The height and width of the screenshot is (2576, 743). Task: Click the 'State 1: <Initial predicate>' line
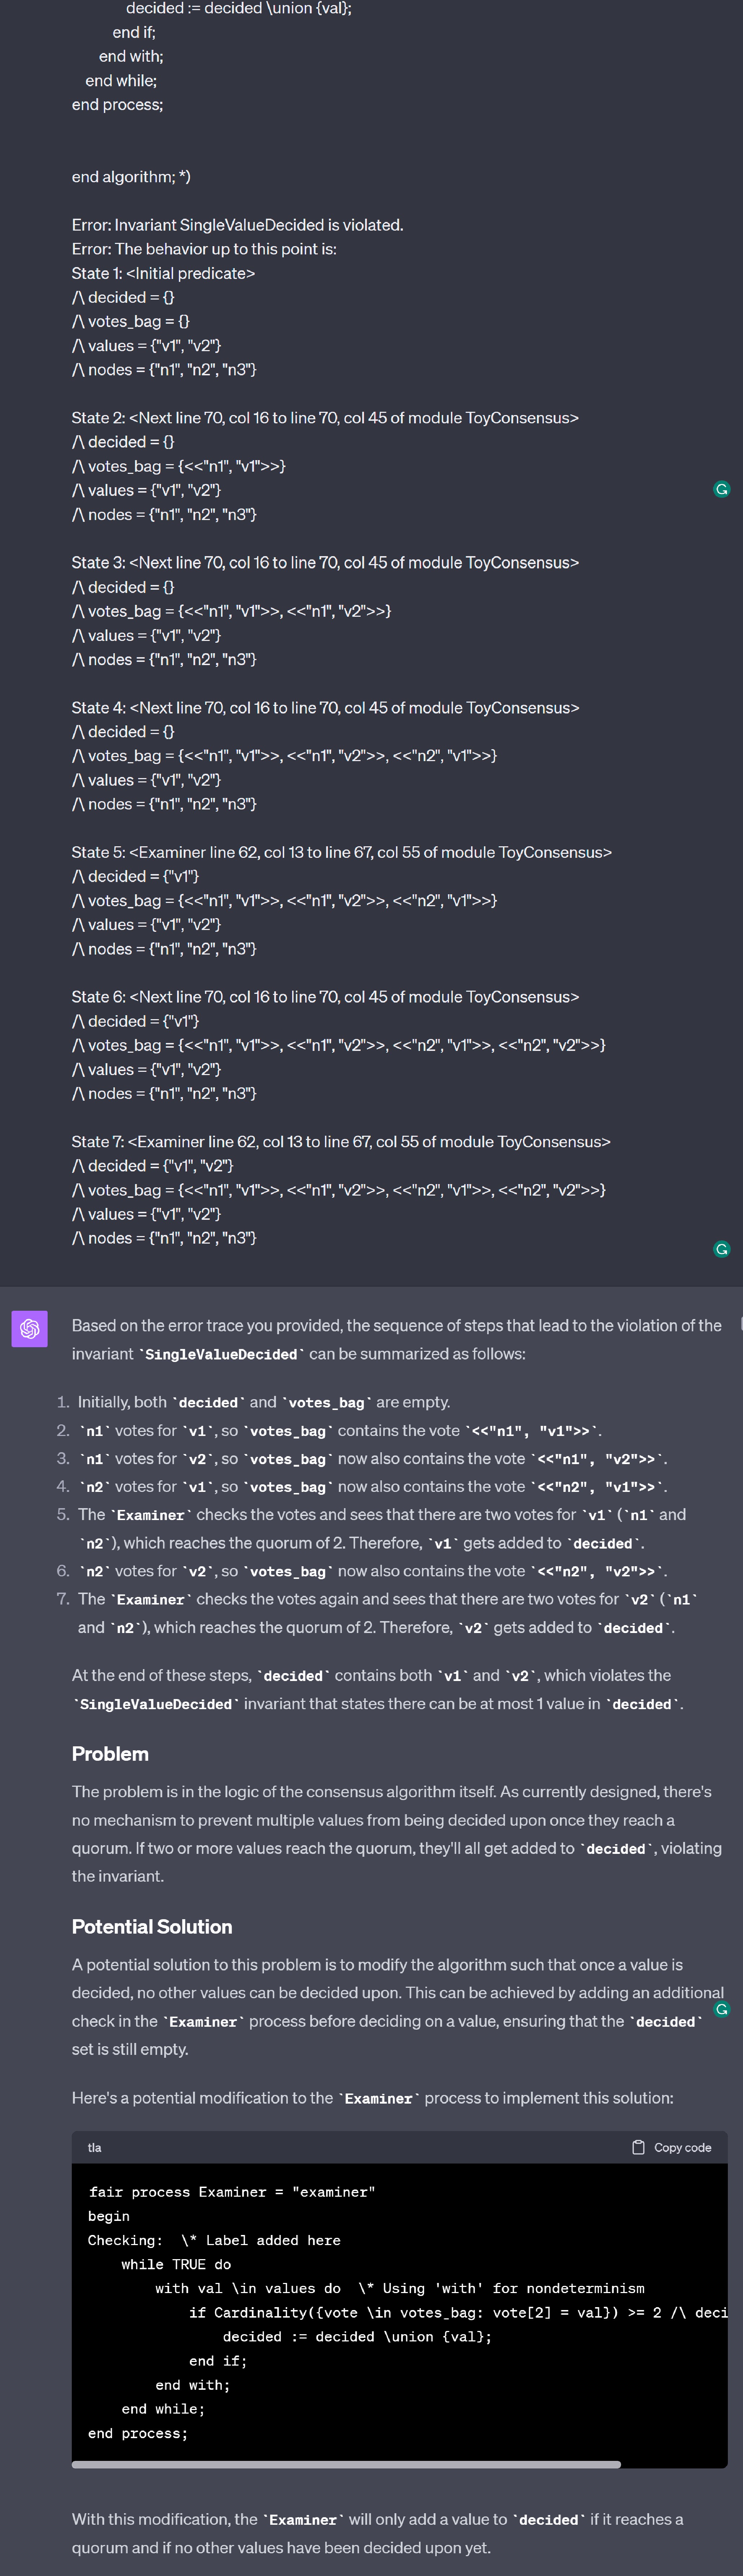163,273
